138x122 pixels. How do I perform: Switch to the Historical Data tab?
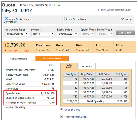pyautogui.click(x=52, y=58)
